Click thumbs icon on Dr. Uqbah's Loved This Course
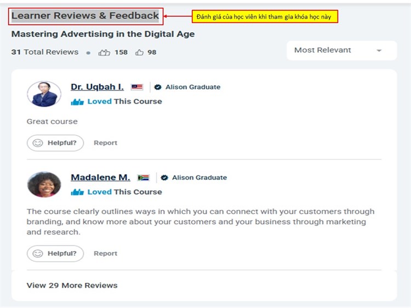 click(77, 102)
